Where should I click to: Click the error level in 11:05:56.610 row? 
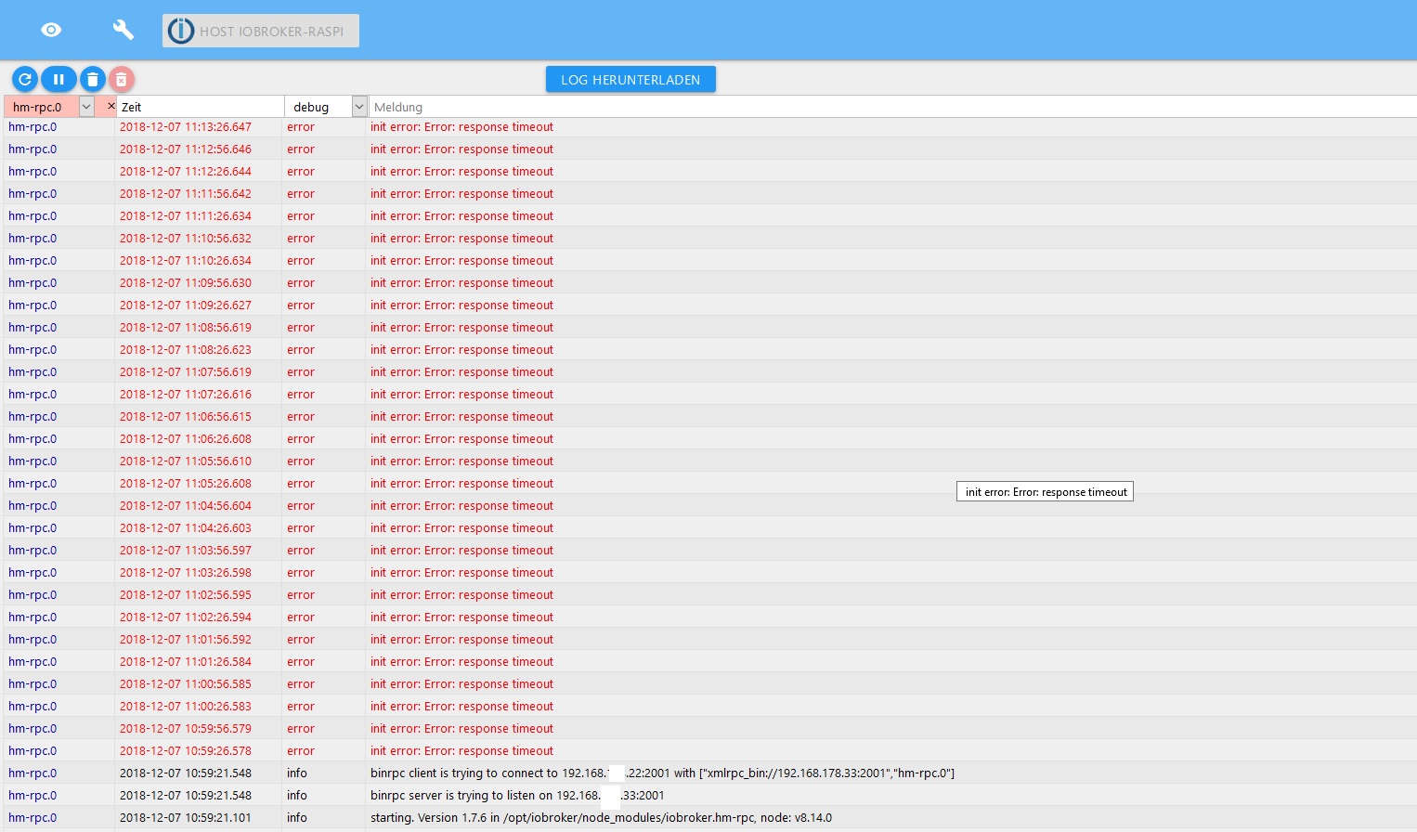click(301, 461)
